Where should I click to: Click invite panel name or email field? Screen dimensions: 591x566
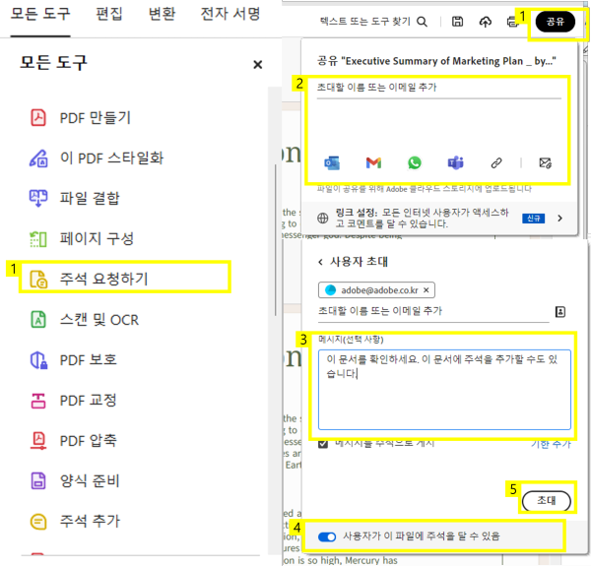[433, 311]
